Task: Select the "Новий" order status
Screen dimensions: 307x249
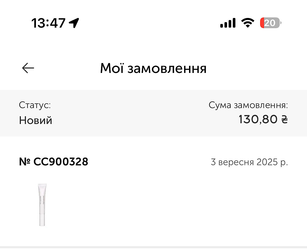Action: click(x=36, y=120)
